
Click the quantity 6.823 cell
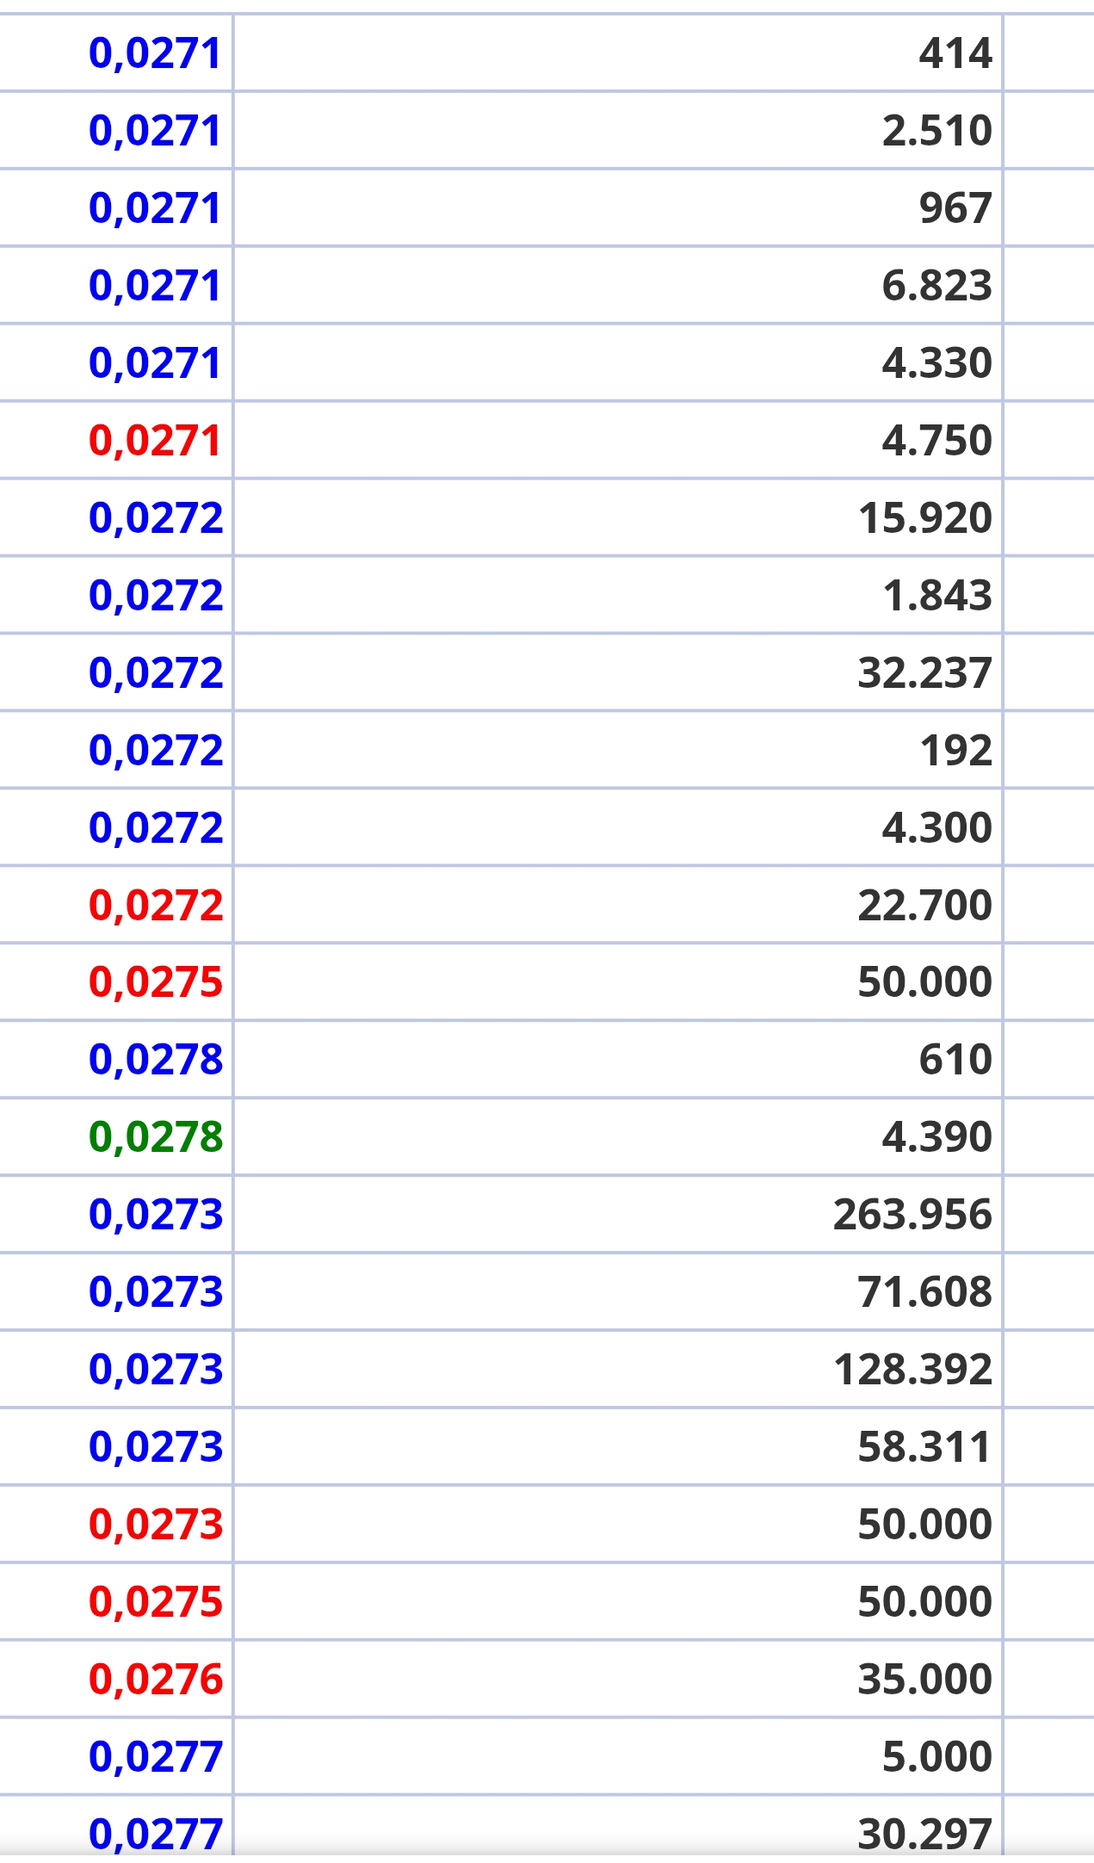(x=618, y=285)
